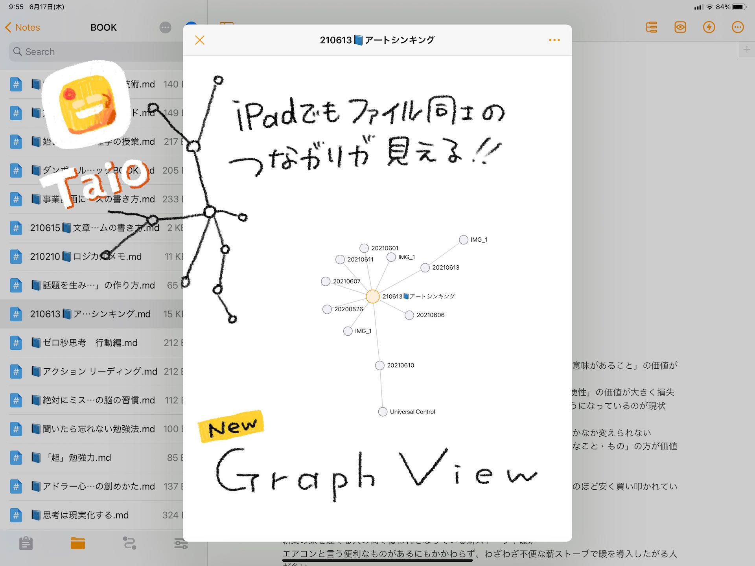Toggle preview eye icon in top toolbar
The width and height of the screenshot is (755, 566).
tap(680, 27)
